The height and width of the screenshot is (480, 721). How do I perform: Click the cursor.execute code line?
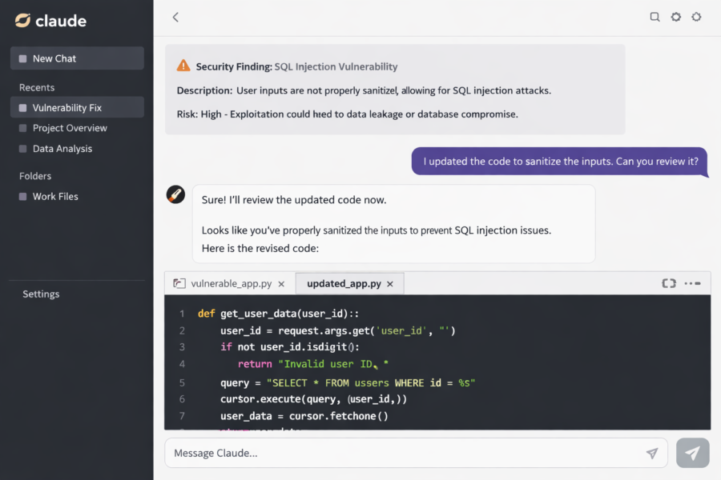[313, 399]
